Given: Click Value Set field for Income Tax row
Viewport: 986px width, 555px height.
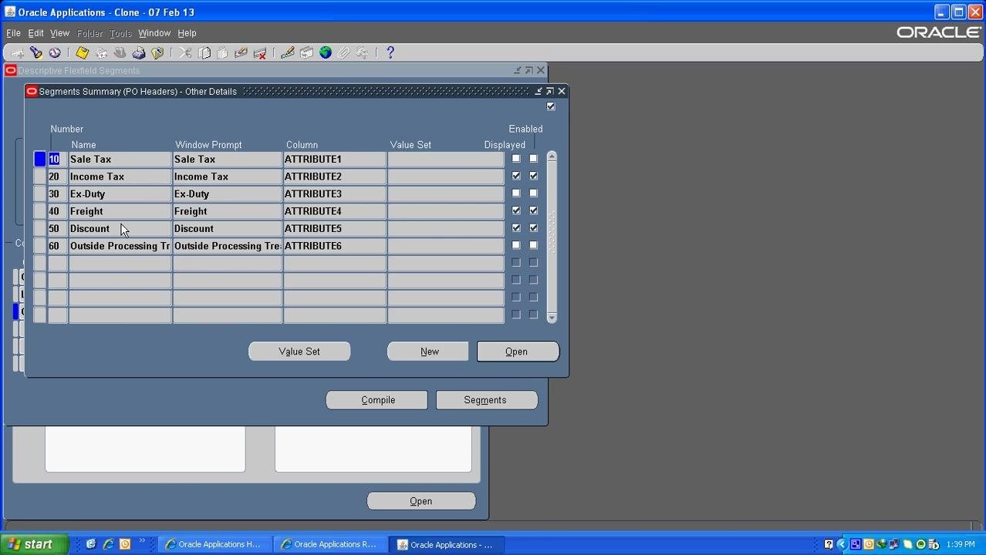Looking at the screenshot, I should click(446, 177).
